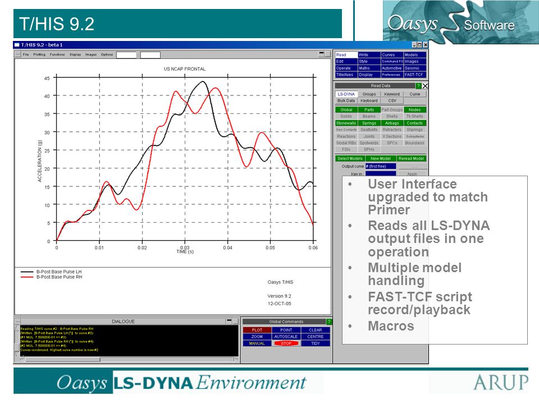Open the Style tool panel

click(369, 61)
